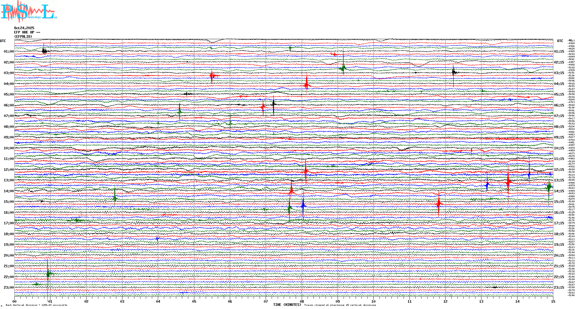Click the red spike near 15:15 label
The width and height of the screenshot is (576, 309).
(439, 203)
